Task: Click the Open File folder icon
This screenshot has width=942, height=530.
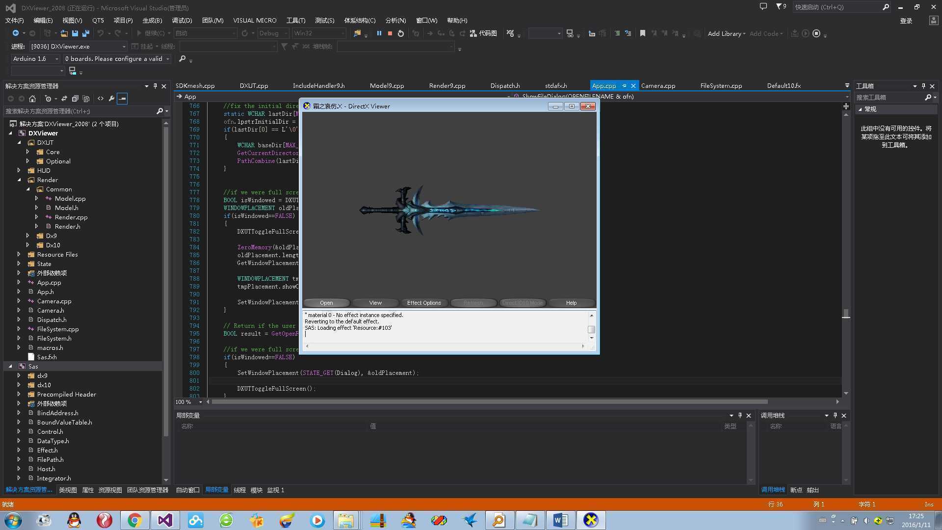Action: pyautogui.click(x=64, y=33)
